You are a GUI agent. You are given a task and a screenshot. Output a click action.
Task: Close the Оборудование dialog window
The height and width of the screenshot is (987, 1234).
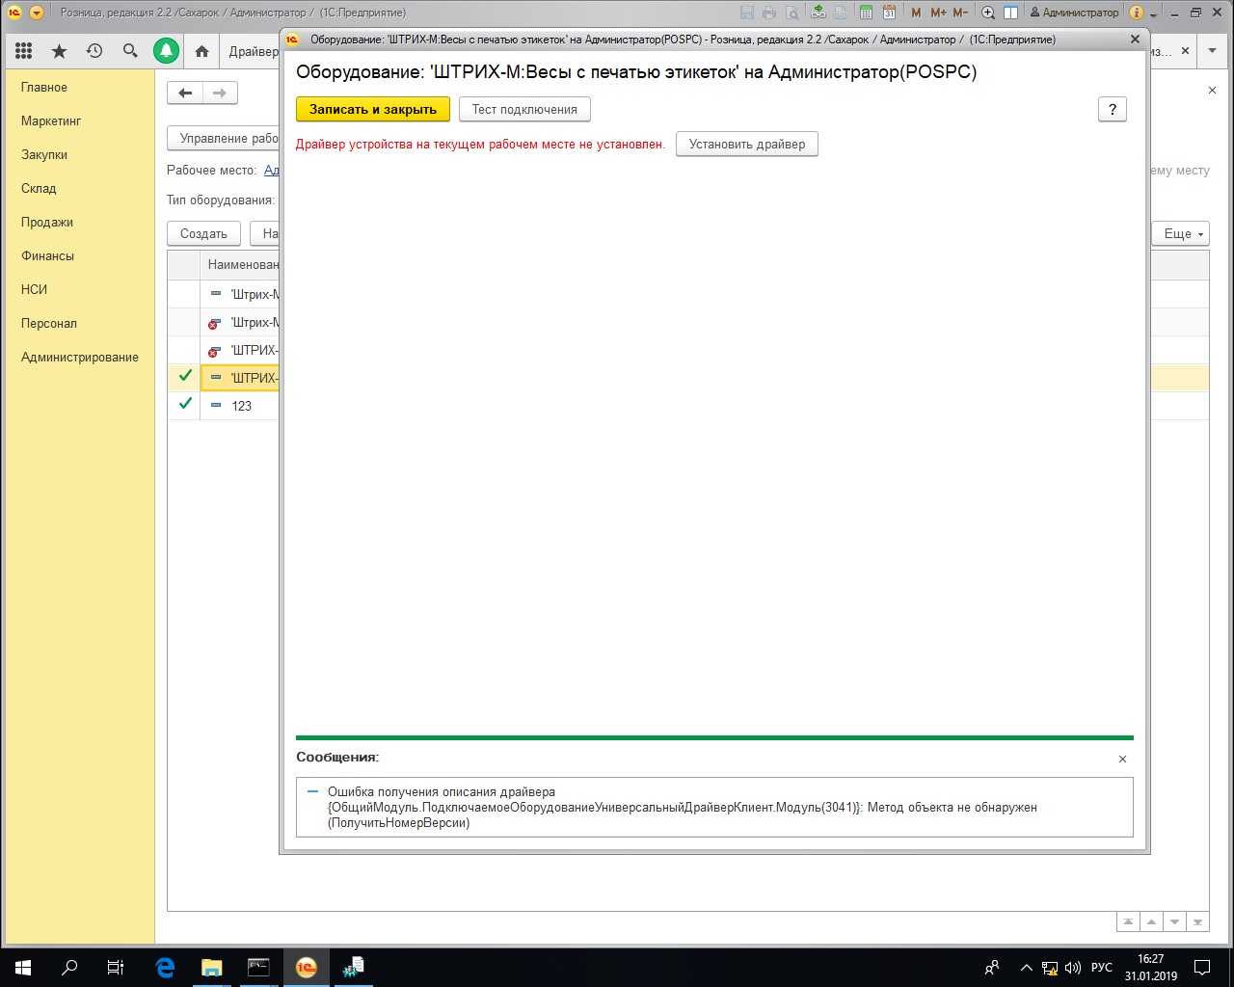click(1135, 40)
